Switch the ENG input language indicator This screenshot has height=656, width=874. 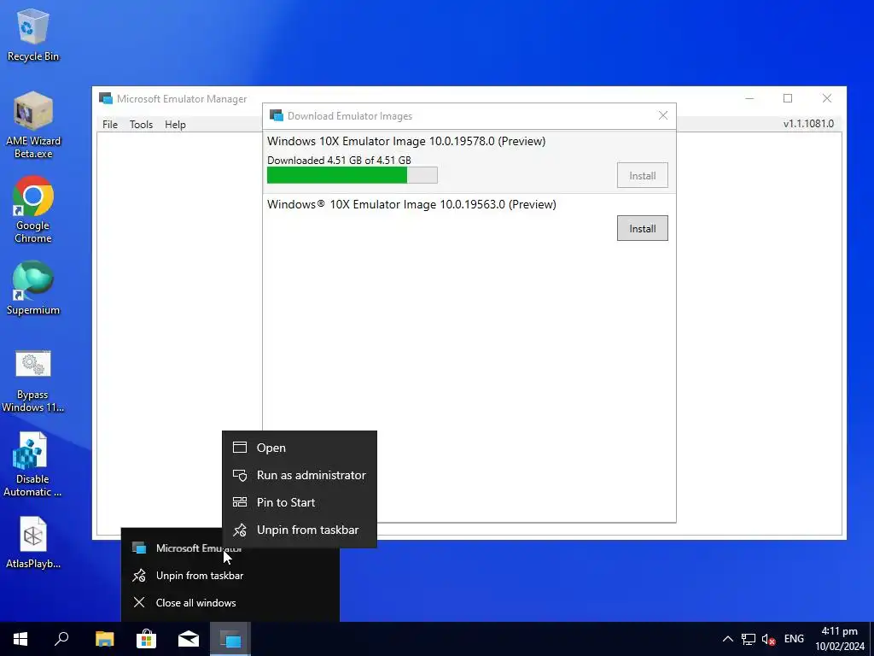pyautogui.click(x=794, y=639)
